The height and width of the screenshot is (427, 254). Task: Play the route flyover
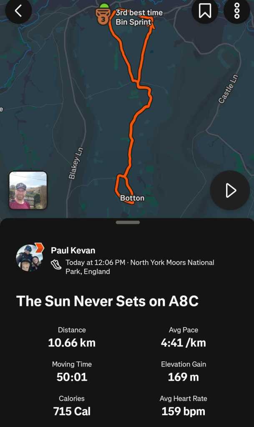tap(230, 190)
